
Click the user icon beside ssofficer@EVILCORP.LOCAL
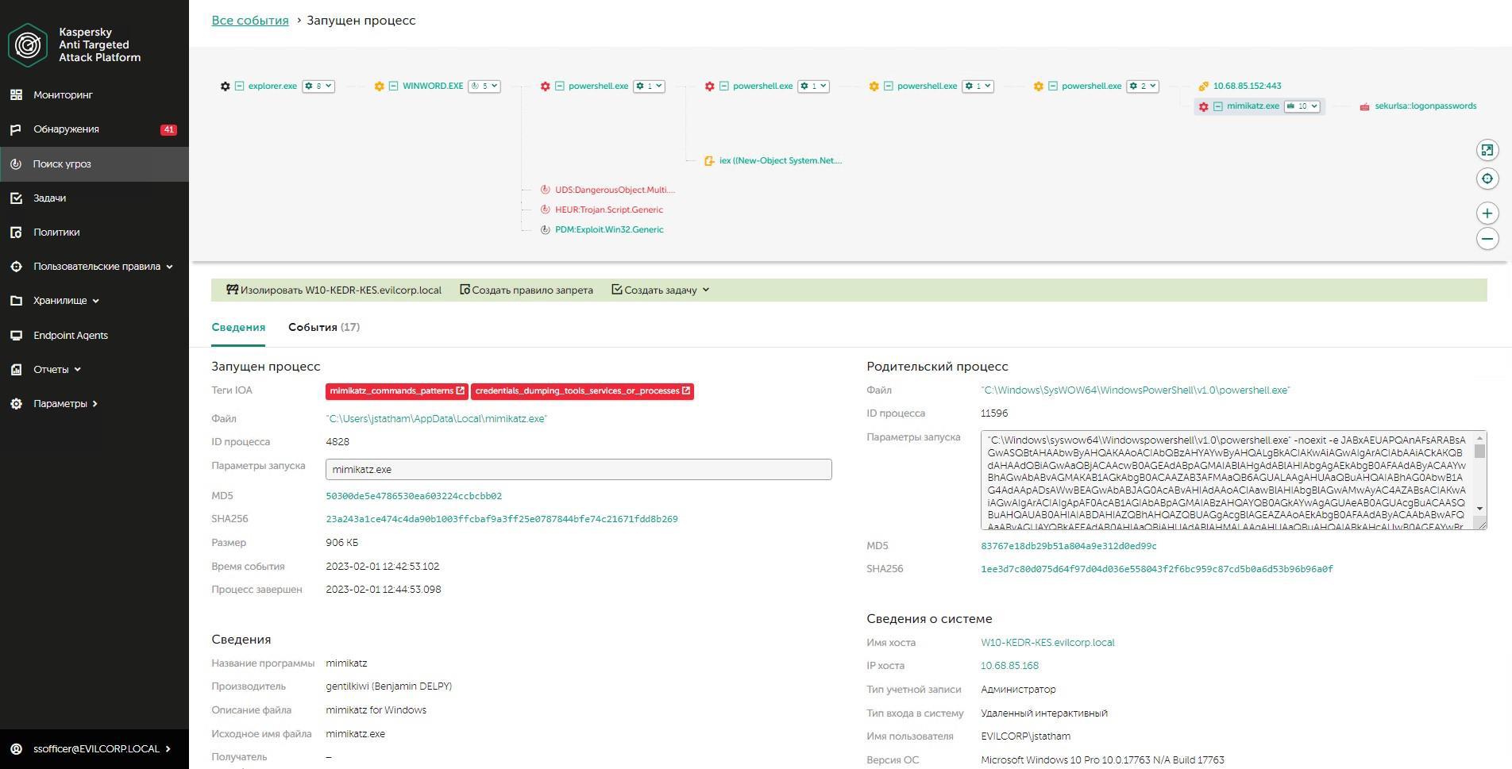(x=16, y=749)
